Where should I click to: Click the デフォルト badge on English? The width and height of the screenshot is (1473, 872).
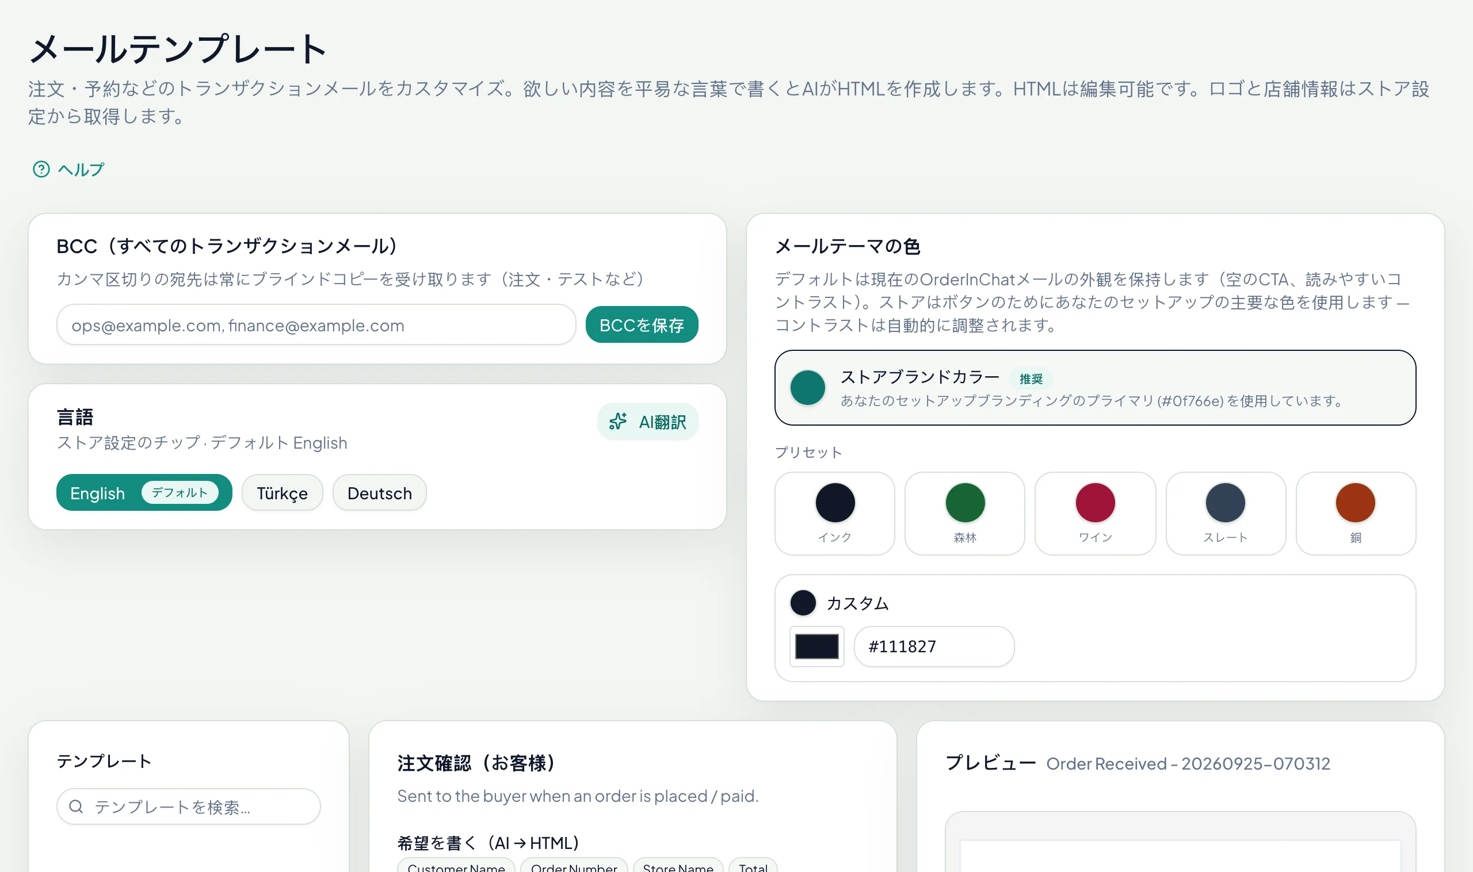pos(180,492)
